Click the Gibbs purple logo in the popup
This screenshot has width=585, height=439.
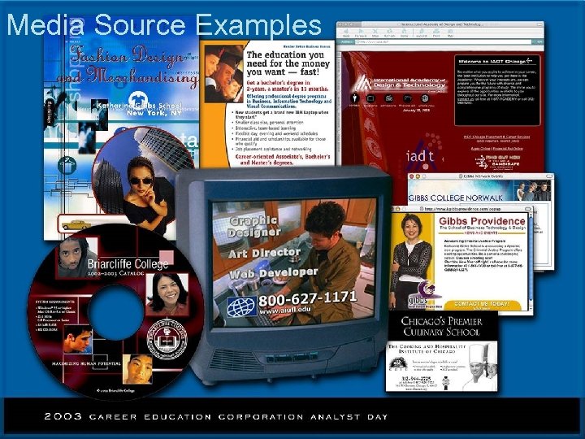[423, 294]
